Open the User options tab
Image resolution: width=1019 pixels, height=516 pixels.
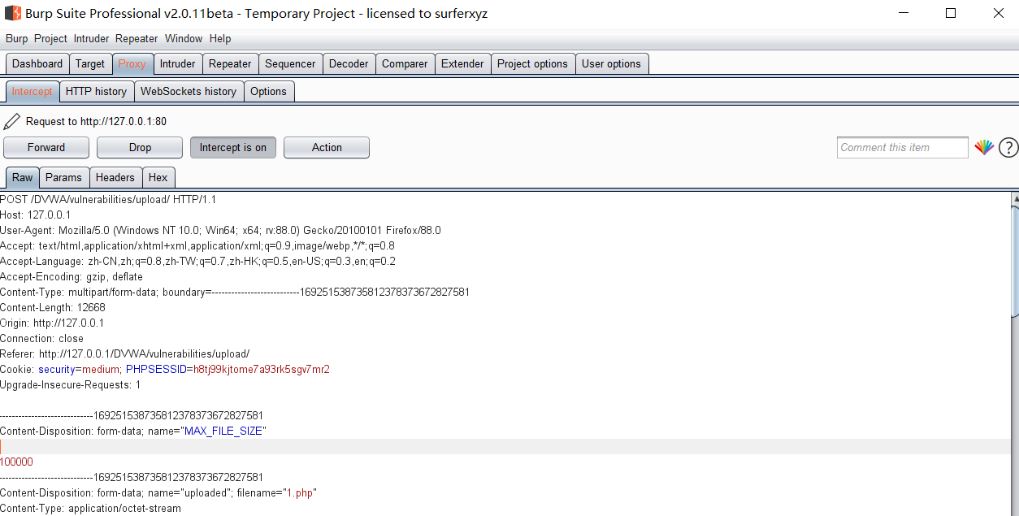(611, 63)
